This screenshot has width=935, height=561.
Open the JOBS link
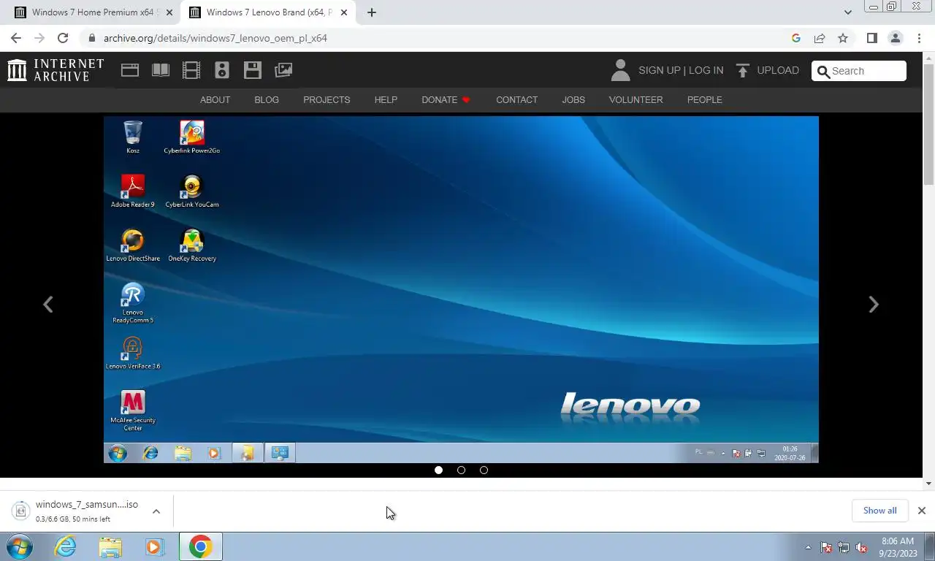[573, 100]
